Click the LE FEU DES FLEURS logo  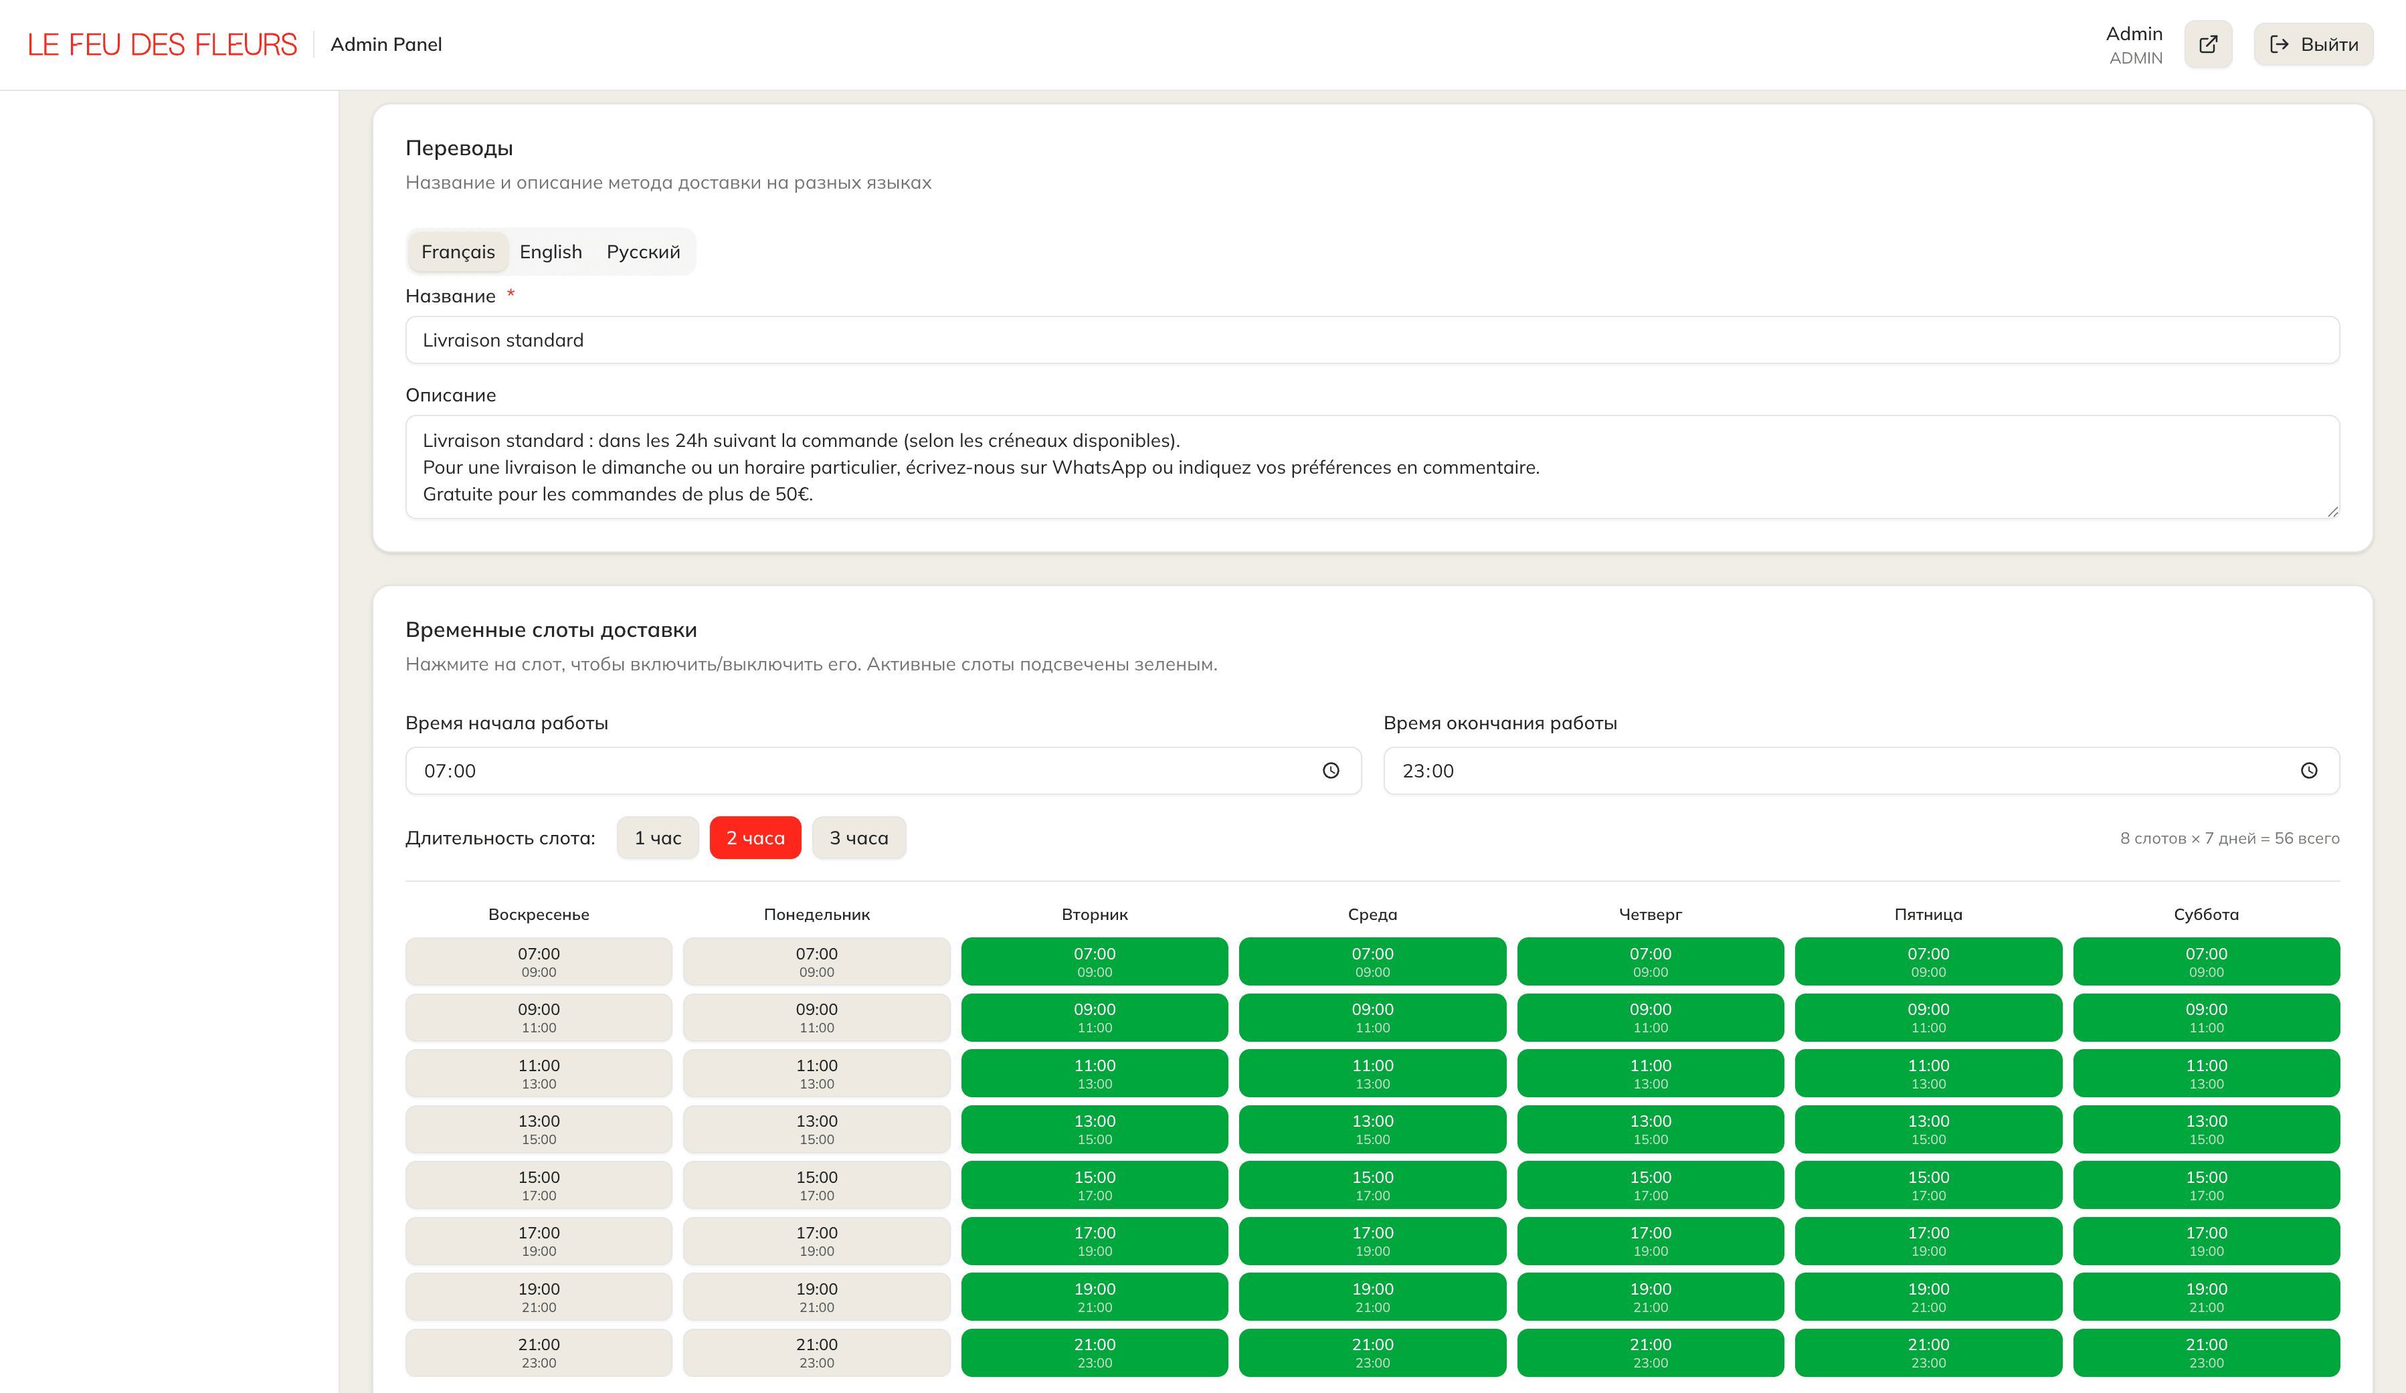tap(163, 44)
